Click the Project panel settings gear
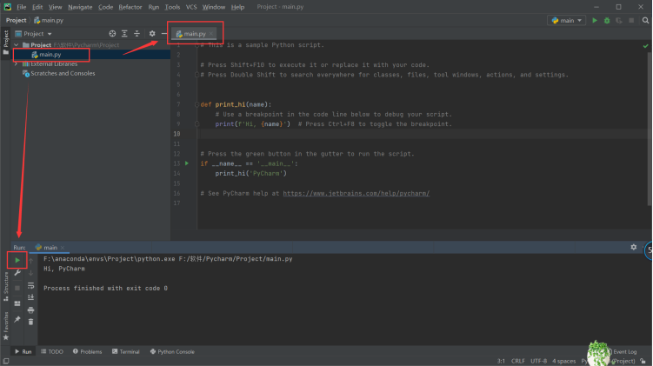Image resolution: width=653 pixels, height=366 pixels. (151, 34)
